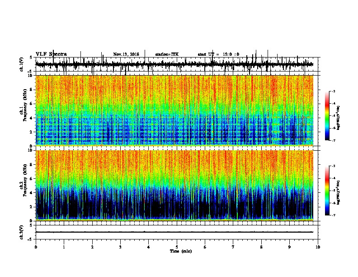Click time axis tick label '3'

point(120,247)
